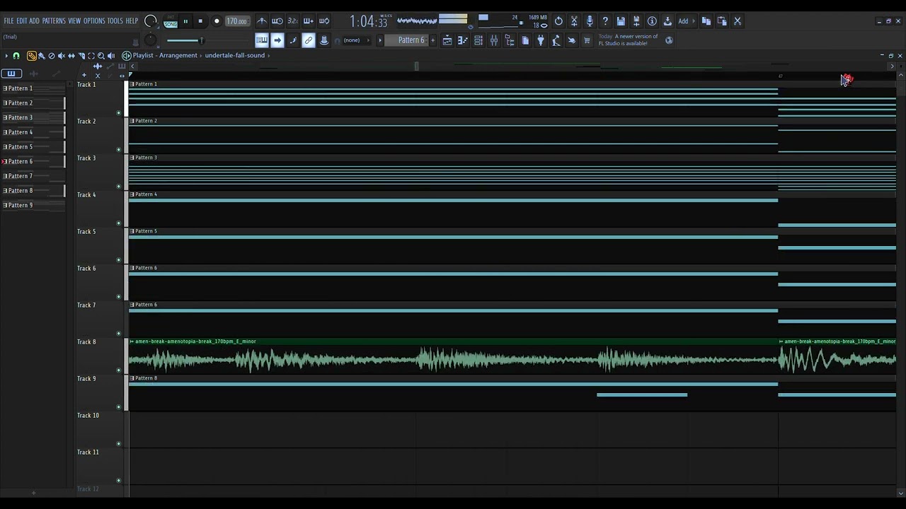Toggle the countdown before recording button
906x509 pixels.
293,21
